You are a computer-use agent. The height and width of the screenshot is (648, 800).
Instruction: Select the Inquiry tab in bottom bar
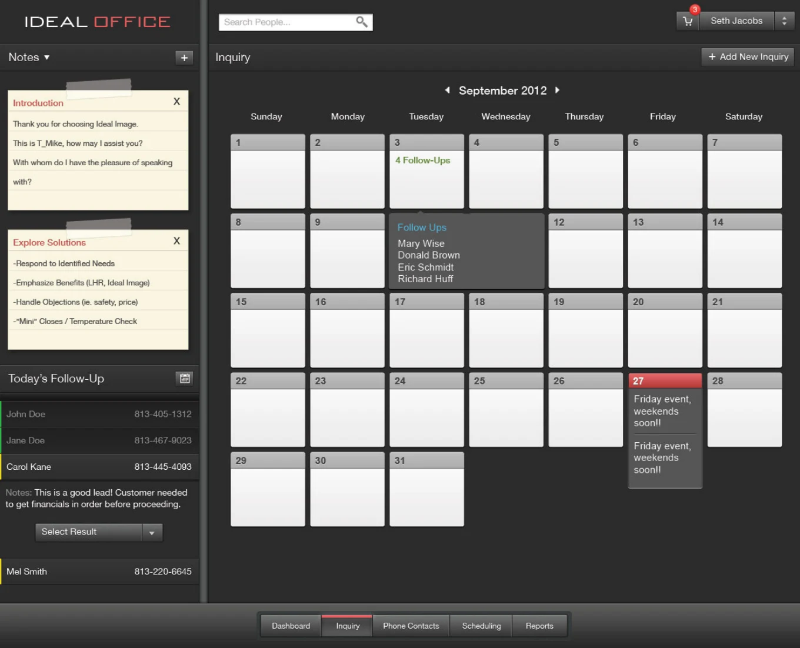pos(348,626)
